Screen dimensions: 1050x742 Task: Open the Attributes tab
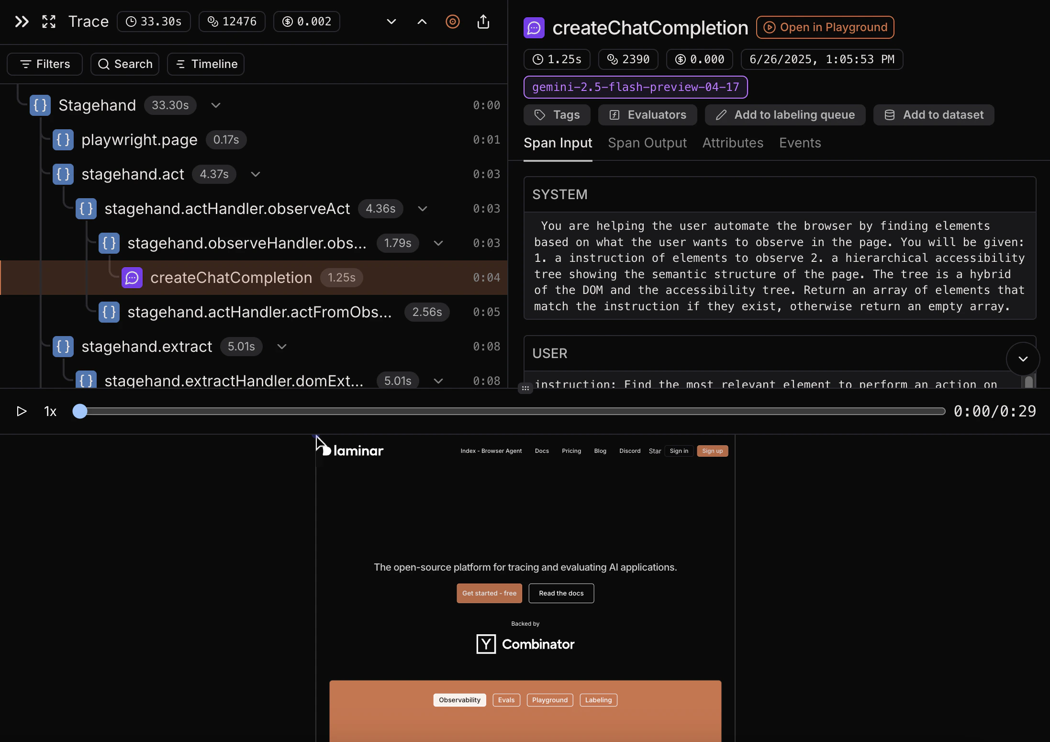point(733,143)
